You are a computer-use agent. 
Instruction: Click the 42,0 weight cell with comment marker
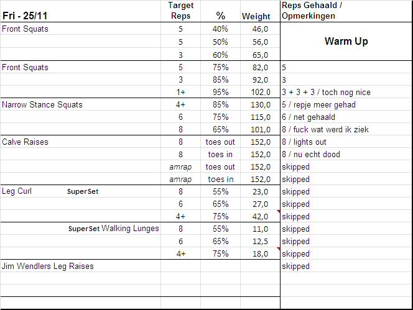259,216
